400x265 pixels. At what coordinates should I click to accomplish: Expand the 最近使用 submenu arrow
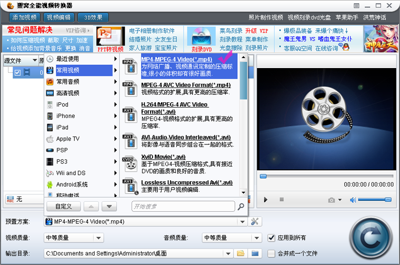pos(116,58)
